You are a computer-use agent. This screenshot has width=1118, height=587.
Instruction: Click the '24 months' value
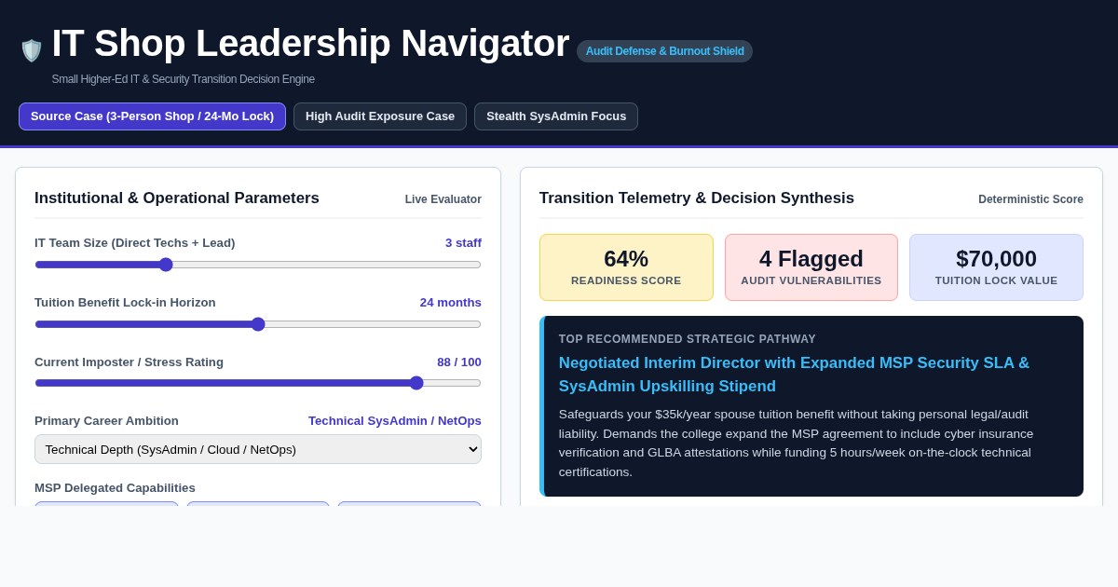[451, 303]
